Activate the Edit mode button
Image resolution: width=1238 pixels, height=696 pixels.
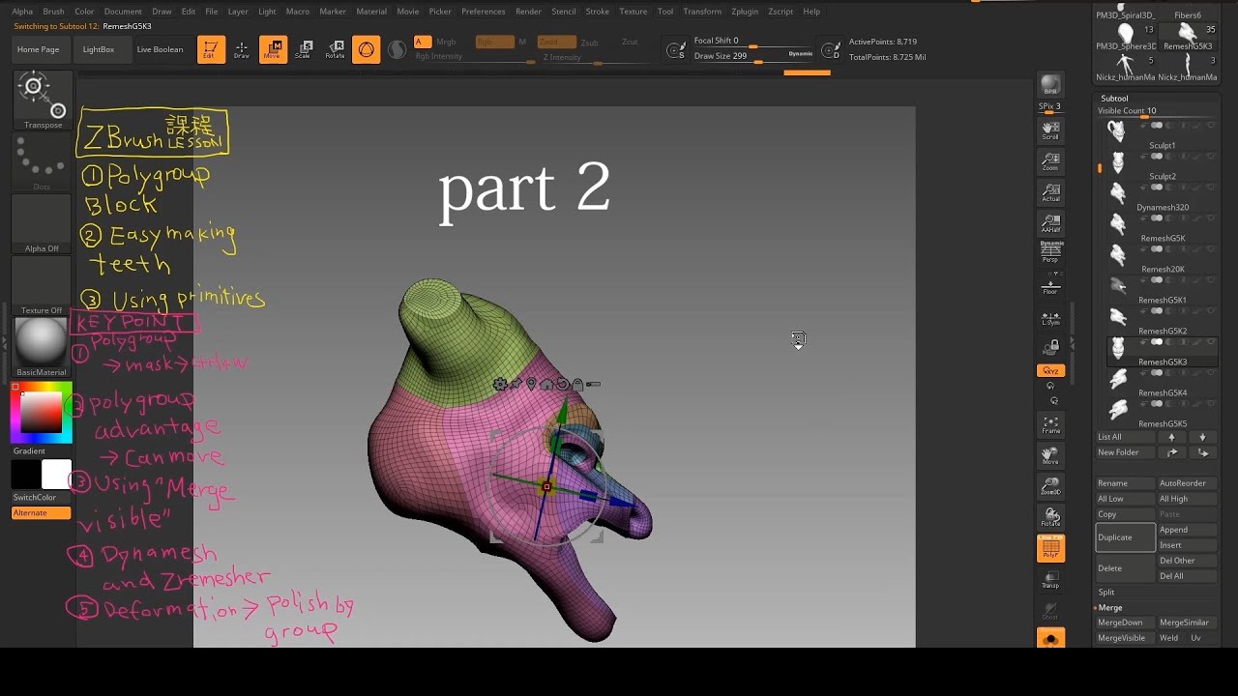coord(209,49)
